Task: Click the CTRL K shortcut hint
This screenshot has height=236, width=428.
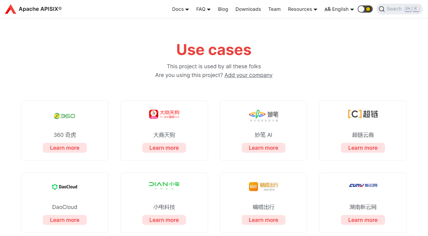Action: tap(412, 9)
